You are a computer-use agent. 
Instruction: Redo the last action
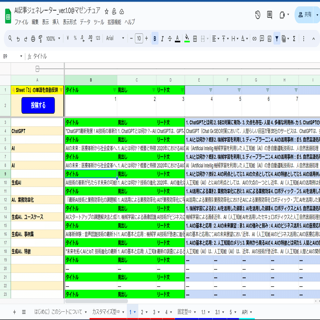26,39
